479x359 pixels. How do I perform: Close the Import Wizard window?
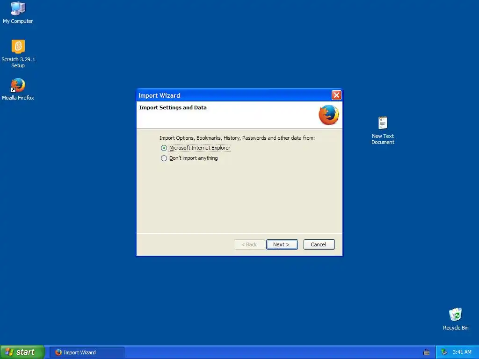[336, 95]
